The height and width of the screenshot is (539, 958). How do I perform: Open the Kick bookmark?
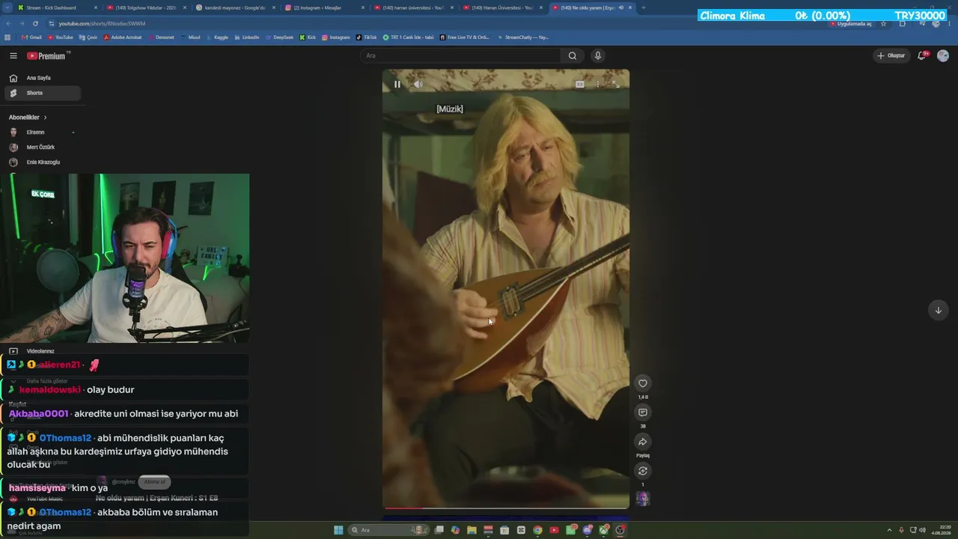tap(308, 37)
